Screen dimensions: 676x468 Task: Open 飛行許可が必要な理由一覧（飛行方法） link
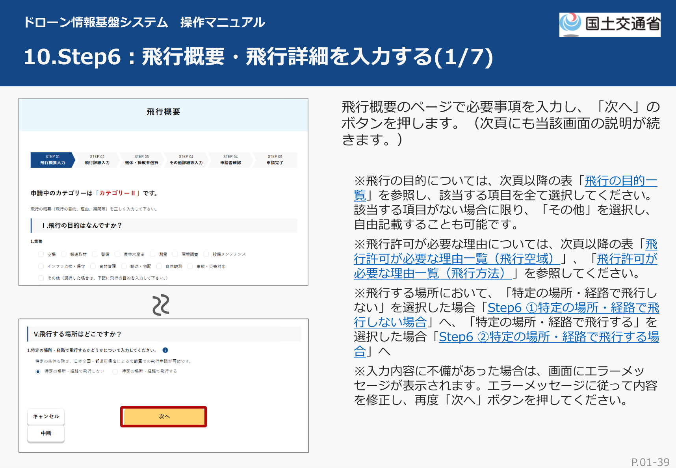(433, 273)
